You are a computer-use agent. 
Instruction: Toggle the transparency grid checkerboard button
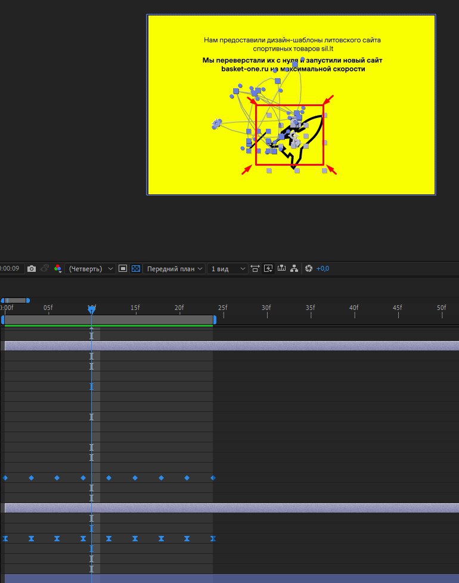136,268
